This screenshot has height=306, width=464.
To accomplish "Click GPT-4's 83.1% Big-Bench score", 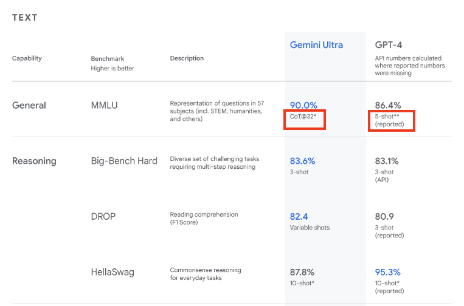I will point(387,161).
